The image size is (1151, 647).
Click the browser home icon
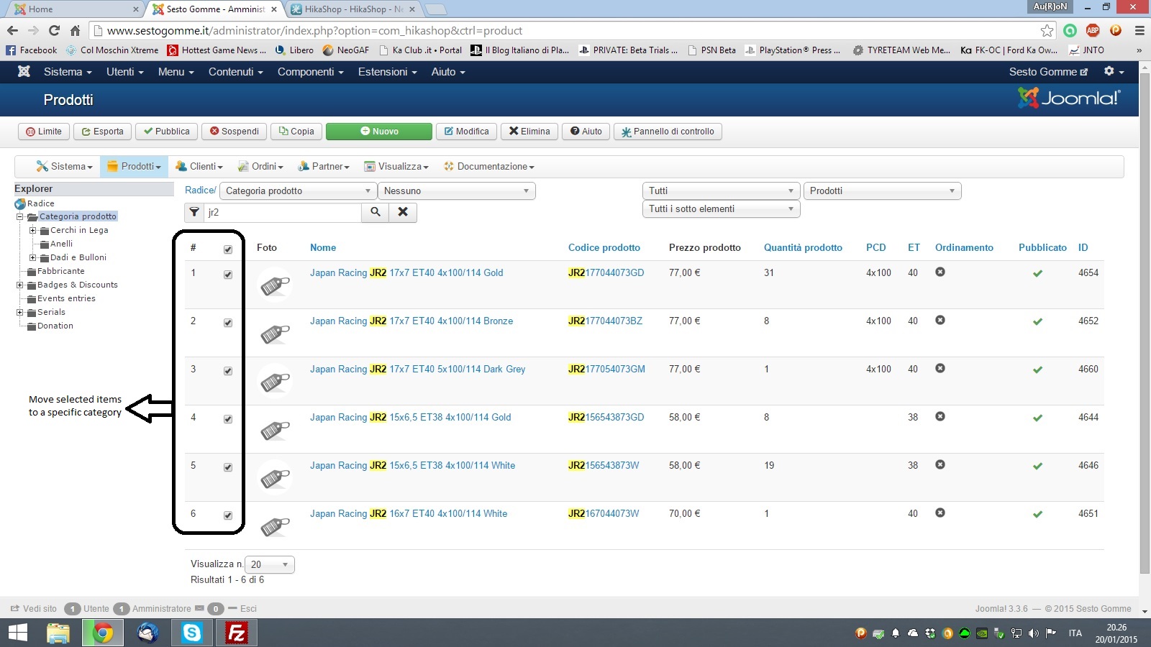click(75, 30)
